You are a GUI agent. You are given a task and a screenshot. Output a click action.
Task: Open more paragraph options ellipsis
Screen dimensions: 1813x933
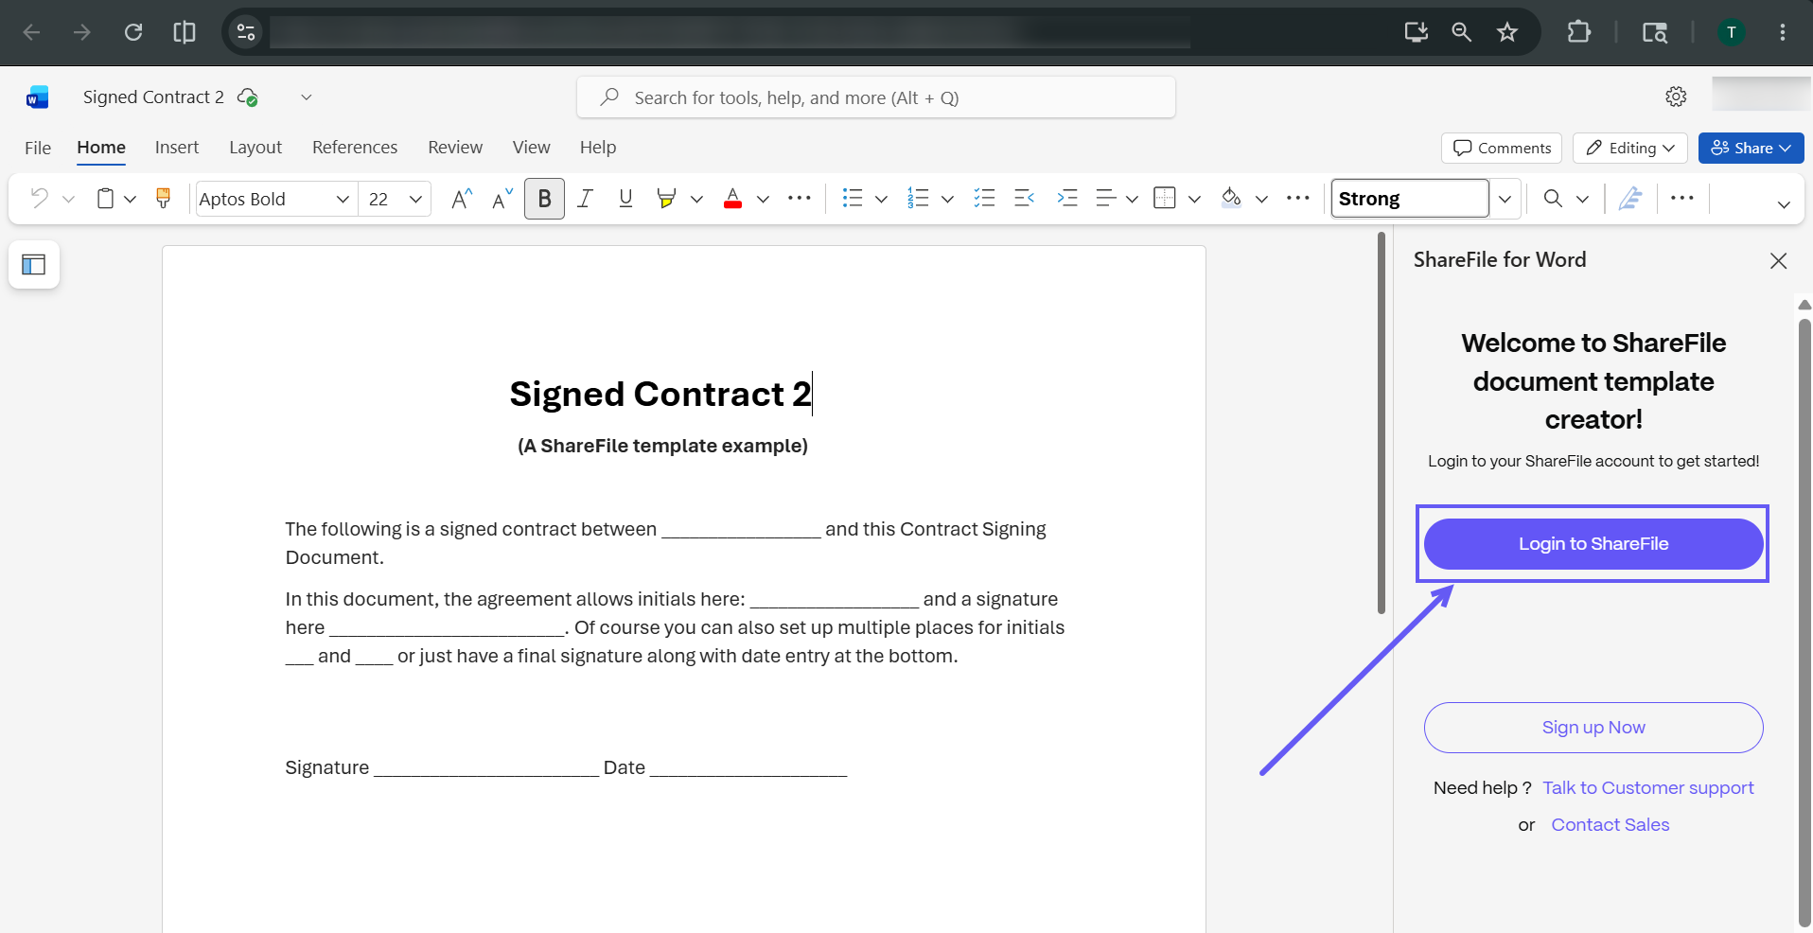point(1298,199)
